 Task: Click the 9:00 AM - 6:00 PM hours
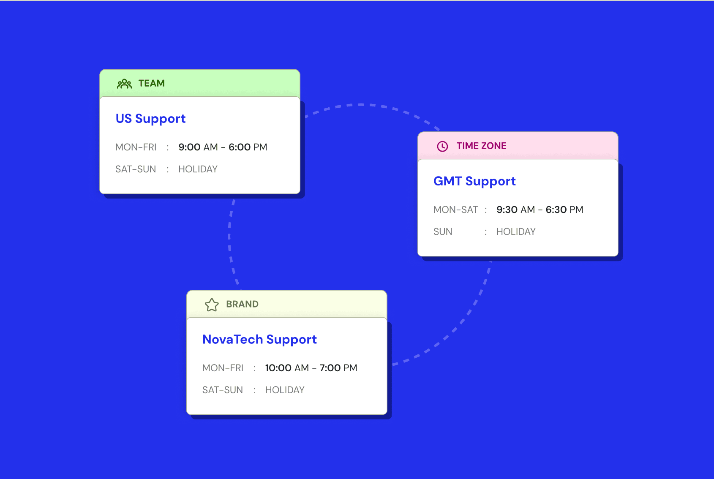coord(223,147)
